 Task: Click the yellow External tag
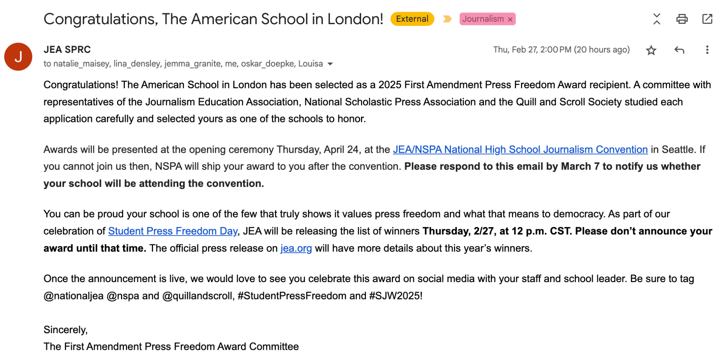pos(412,19)
